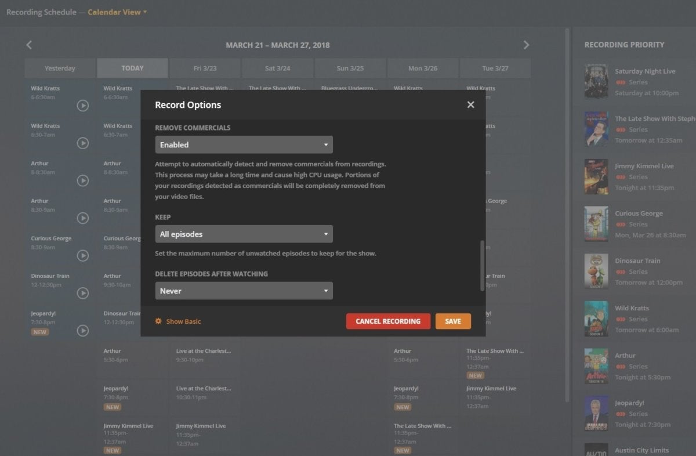Open the Dinosaur Train poster thumbnail
The width and height of the screenshot is (696, 456).
[596, 271]
